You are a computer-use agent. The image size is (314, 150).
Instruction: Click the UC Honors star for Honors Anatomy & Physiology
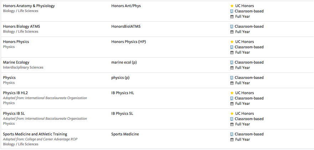232,6
